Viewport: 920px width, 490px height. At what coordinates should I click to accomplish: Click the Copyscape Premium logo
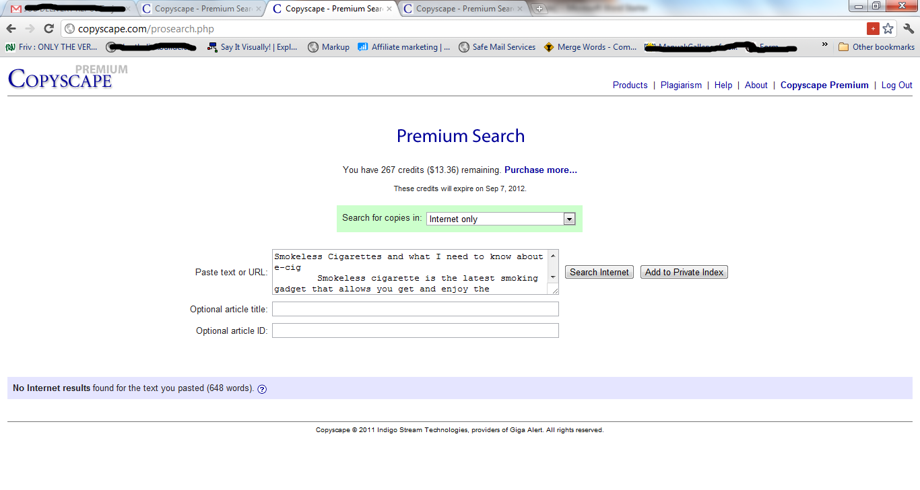67,76
